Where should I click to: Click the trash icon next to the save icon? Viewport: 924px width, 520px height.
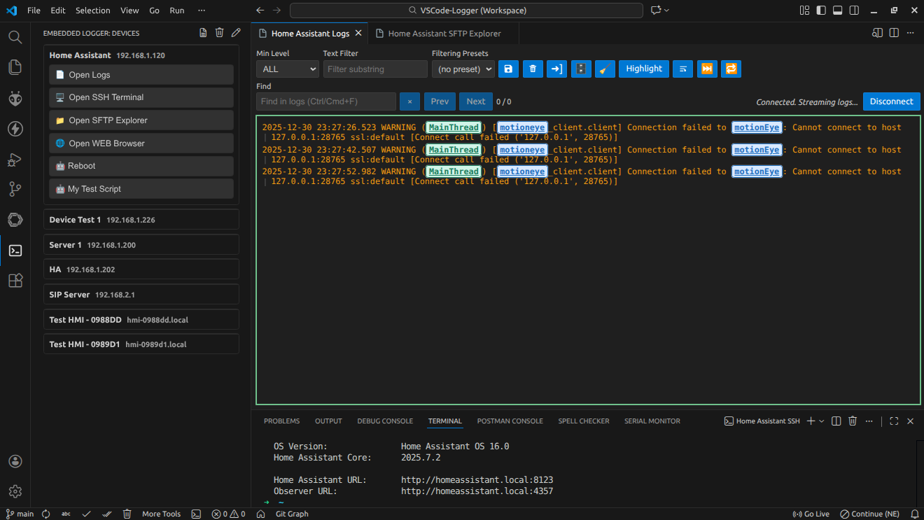coord(533,69)
